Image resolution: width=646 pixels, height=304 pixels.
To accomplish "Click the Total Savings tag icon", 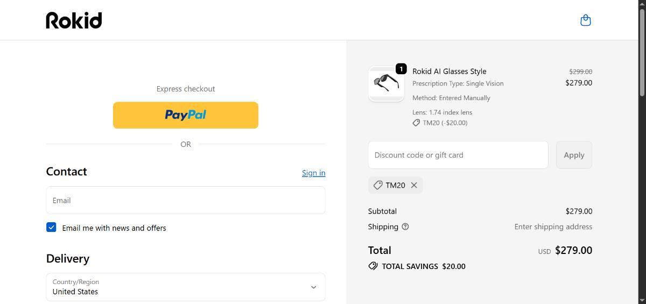I will 373,266.
